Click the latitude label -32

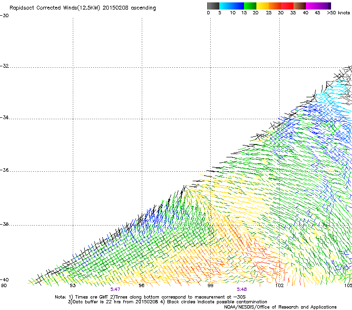click(x=4, y=66)
